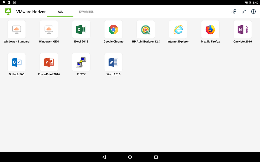Open PuTTY terminal app

[x=81, y=62]
